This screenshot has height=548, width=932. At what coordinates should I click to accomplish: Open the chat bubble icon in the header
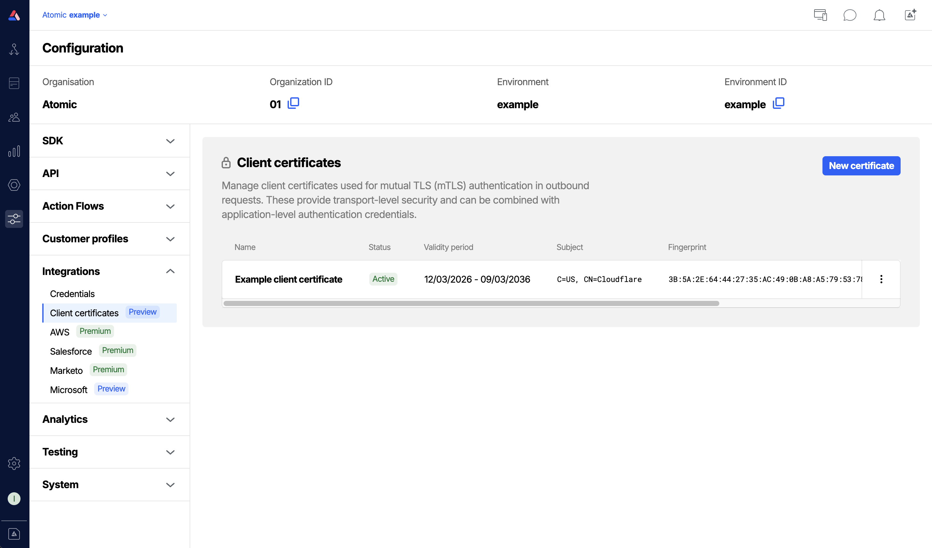(x=850, y=15)
